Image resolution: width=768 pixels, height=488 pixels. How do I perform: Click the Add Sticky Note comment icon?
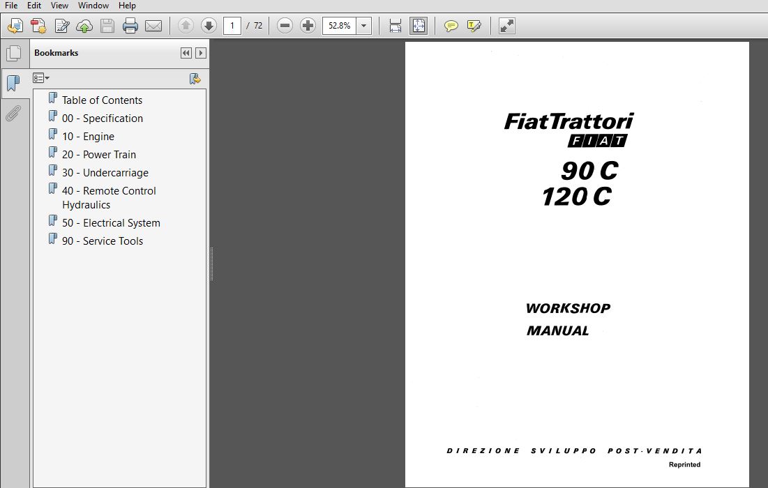coord(451,26)
